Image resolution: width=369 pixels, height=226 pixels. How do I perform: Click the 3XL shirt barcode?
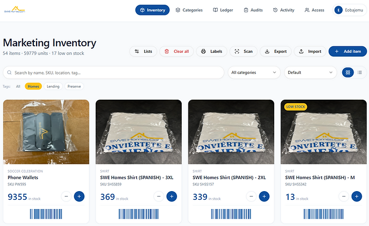click(138, 214)
